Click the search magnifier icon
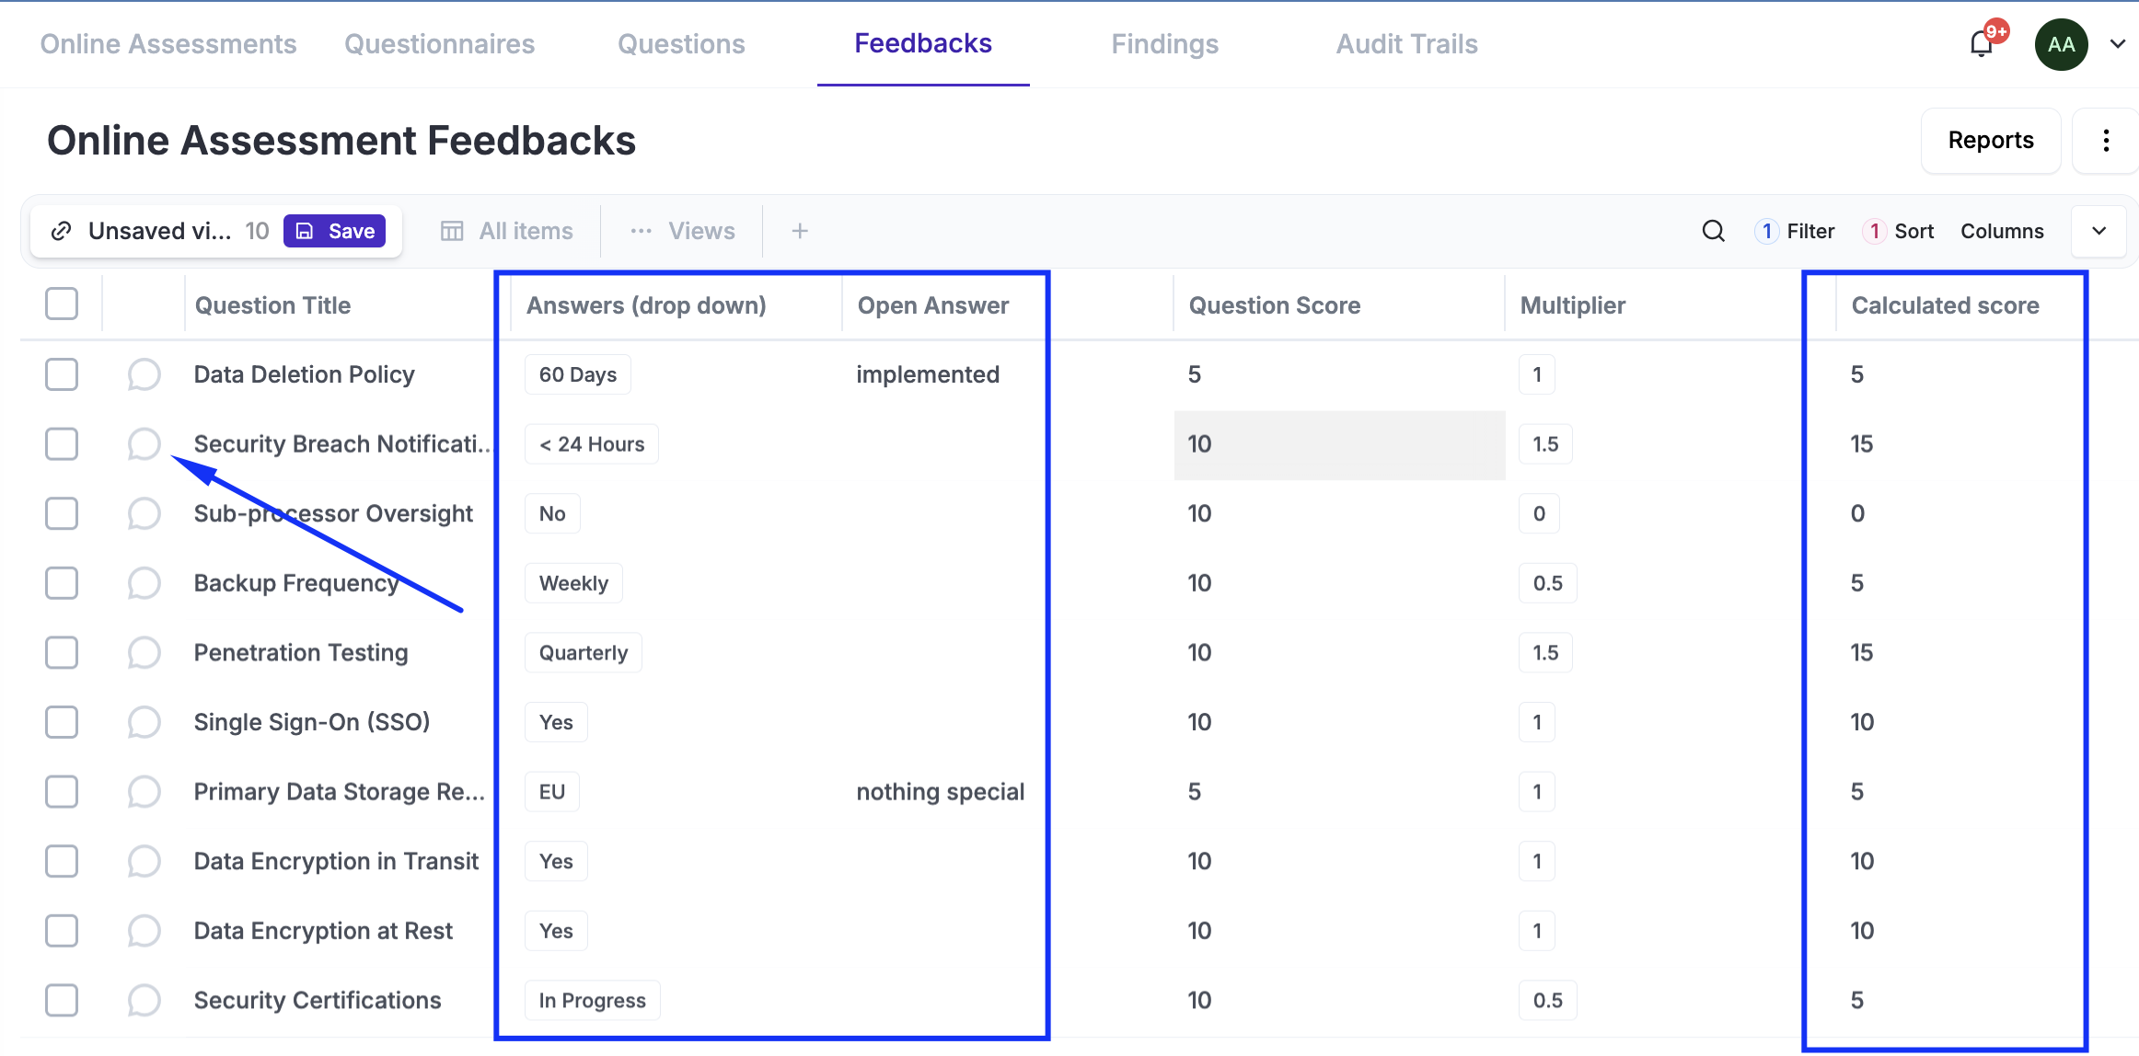Viewport: 2139px width, 1056px height. click(1713, 231)
